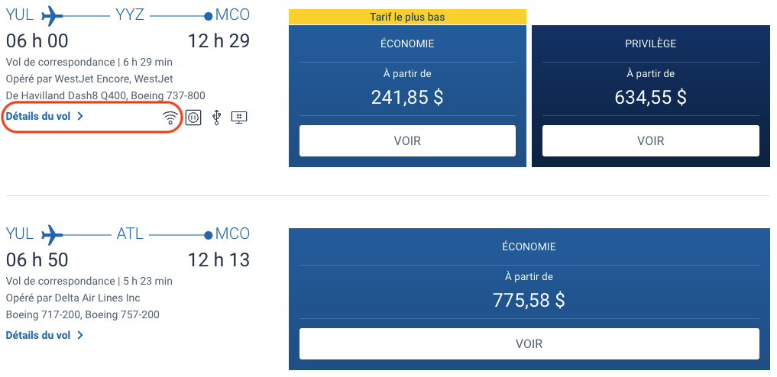This screenshot has height=377, width=777.
Task: Click the MCO arrival dot on the Toronto itinerary
Action: [209, 16]
